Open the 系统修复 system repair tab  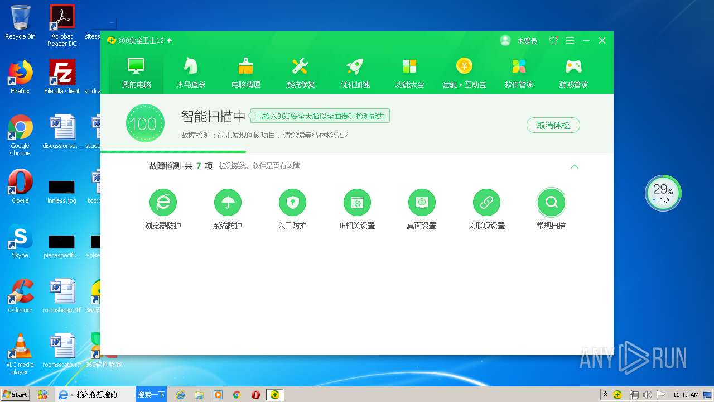(x=300, y=73)
